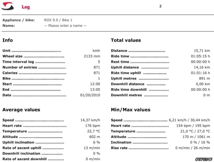Click the average Temperature value 22,7 °C
This screenshot has width=214, height=162.
tap(94, 131)
